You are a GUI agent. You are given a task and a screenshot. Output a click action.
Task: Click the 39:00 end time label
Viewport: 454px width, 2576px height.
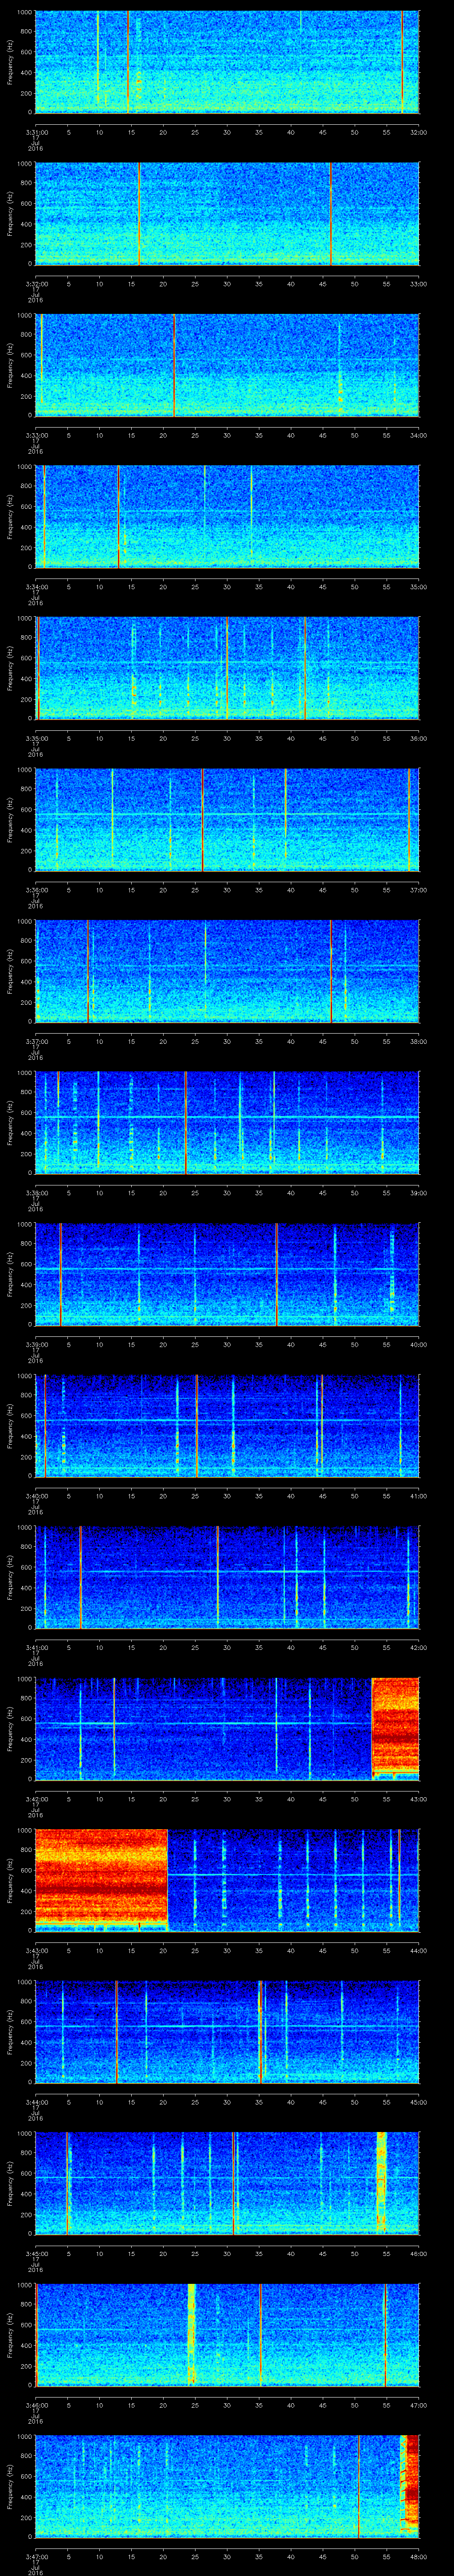[x=418, y=1192]
